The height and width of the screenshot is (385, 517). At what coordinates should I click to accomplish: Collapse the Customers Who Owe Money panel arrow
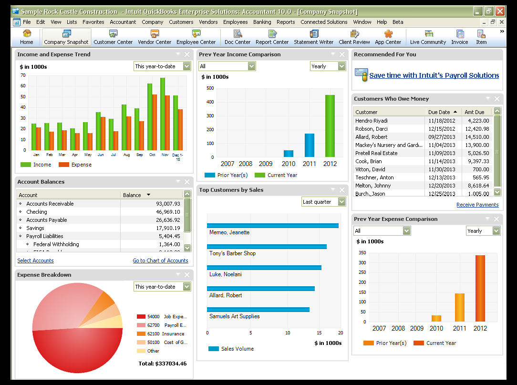(488, 98)
